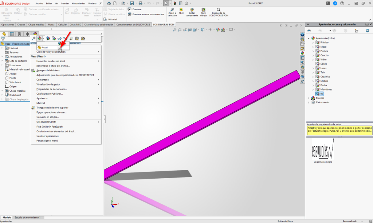This screenshot has width=373, height=223.
Task: Open the Herramientas menu
Action: click(x=78, y=3)
